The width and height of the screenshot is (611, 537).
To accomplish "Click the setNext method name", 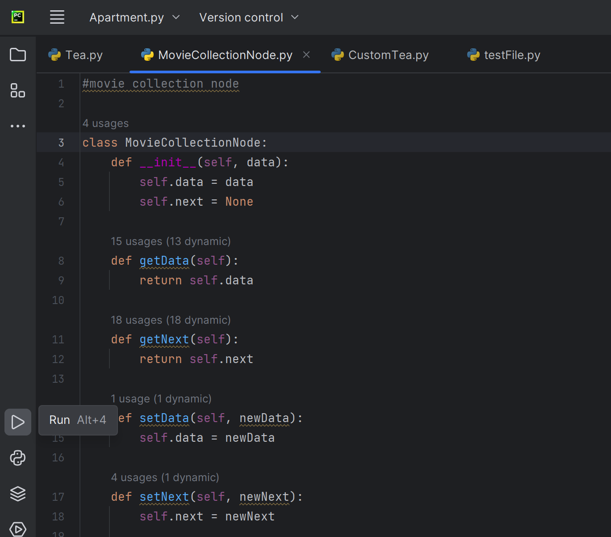I will (x=164, y=497).
